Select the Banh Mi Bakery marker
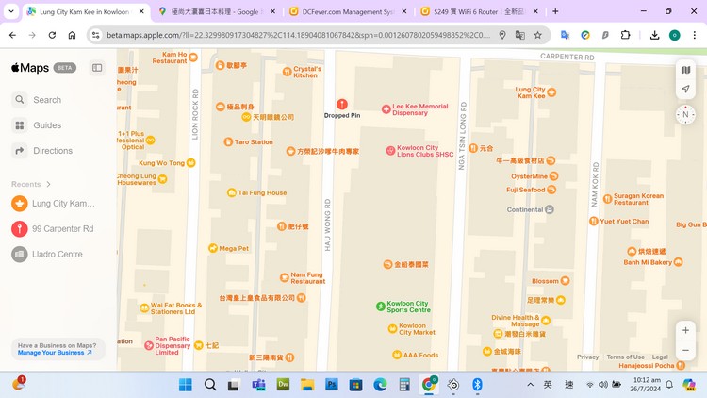 (678, 262)
